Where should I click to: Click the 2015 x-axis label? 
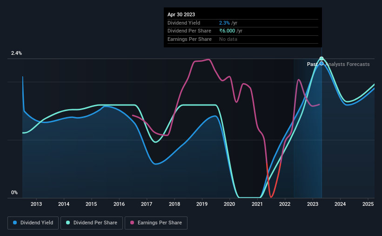[x=91, y=204]
